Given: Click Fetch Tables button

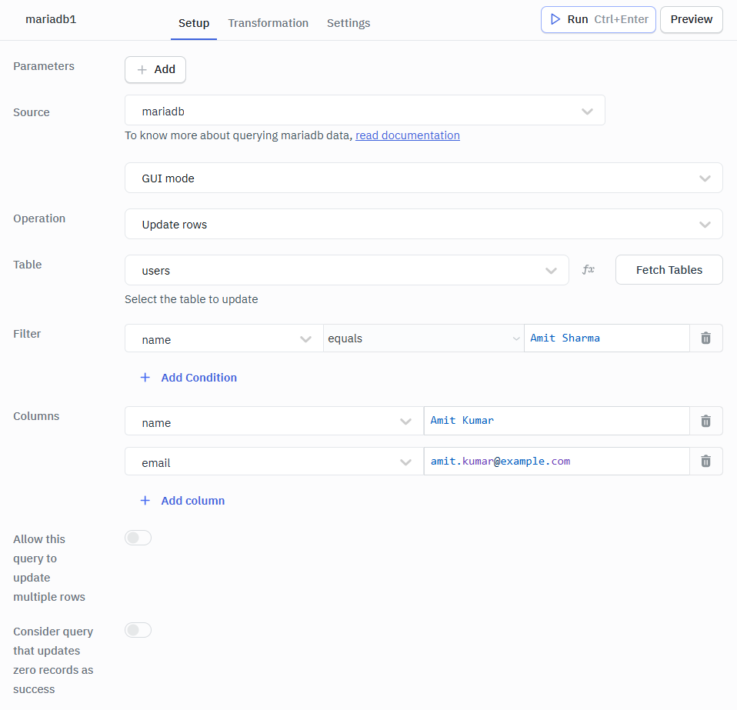Looking at the screenshot, I should [669, 270].
